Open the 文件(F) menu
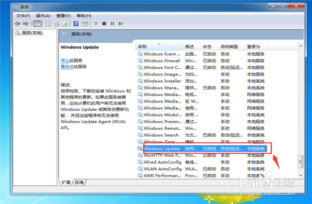 click(x=23, y=16)
